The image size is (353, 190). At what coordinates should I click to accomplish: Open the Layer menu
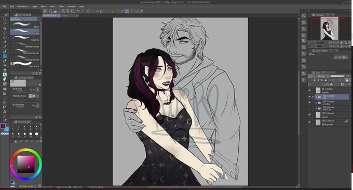pos(34,7)
